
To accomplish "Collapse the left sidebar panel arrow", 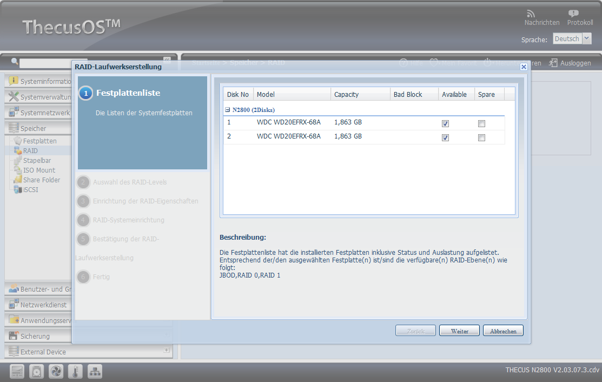I will coord(167,60).
